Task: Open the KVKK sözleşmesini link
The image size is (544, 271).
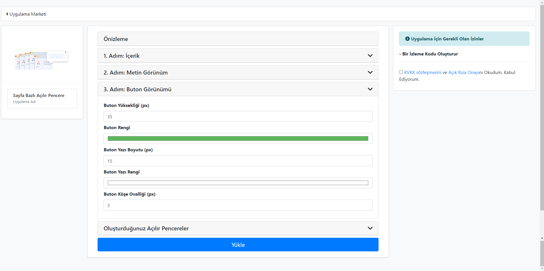Action: point(423,73)
